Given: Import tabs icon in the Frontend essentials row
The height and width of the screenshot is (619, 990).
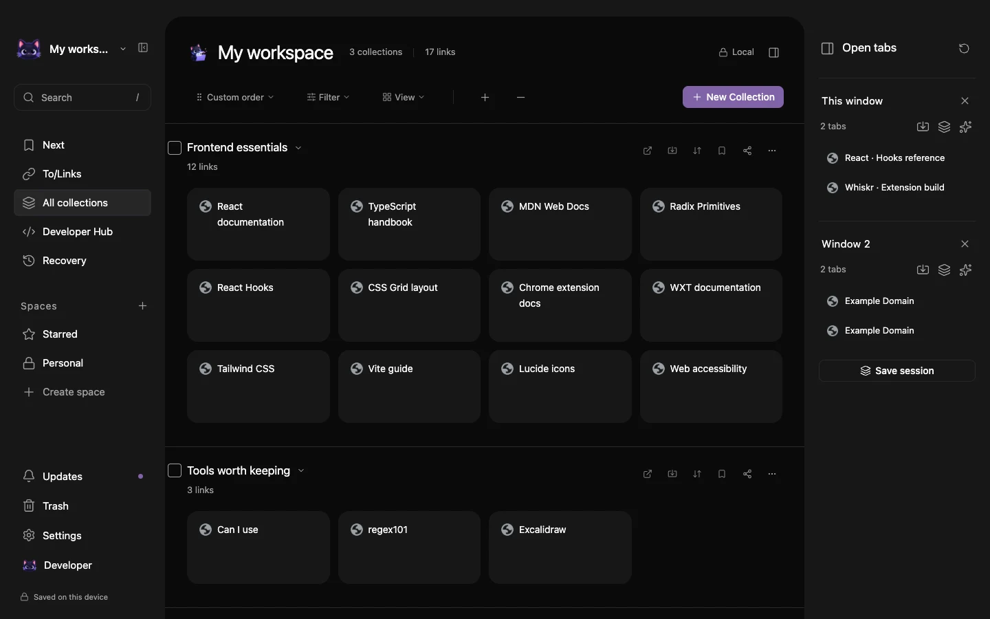Looking at the screenshot, I should [672, 151].
